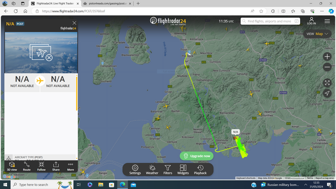Switch to the pistonheads.com browser tab

pyautogui.click(x=107, y=4)
